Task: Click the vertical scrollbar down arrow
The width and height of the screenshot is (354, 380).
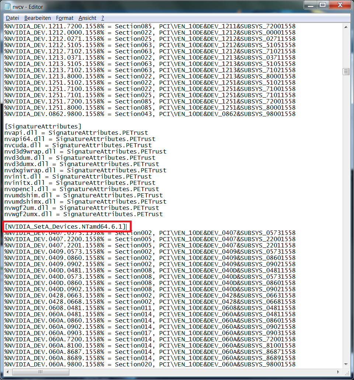Action: pyautogui.click(x=346, y=364)
